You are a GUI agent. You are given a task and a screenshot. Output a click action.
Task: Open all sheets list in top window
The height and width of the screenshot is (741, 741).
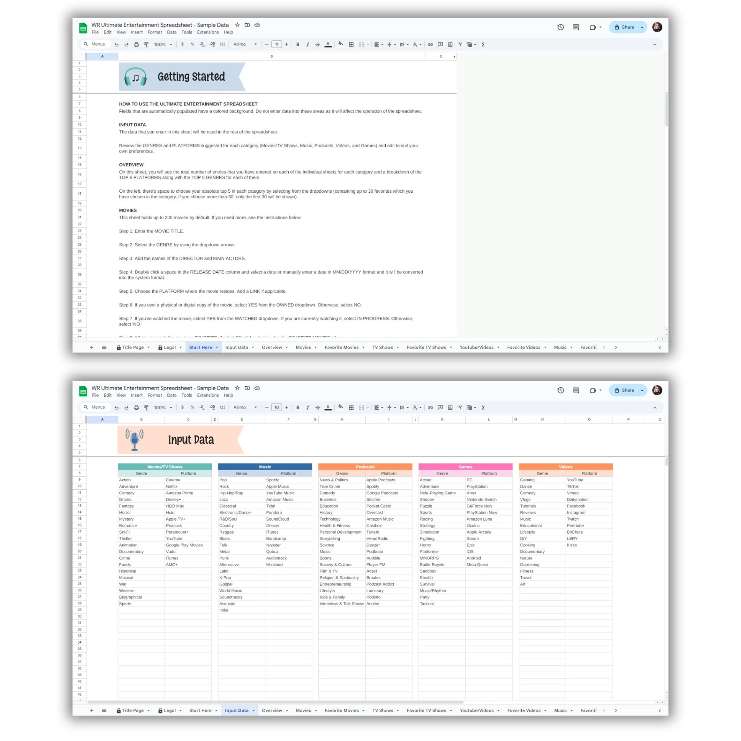104,348
